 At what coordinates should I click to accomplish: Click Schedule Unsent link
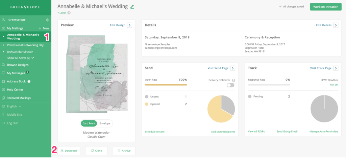(x=155, y=132)
